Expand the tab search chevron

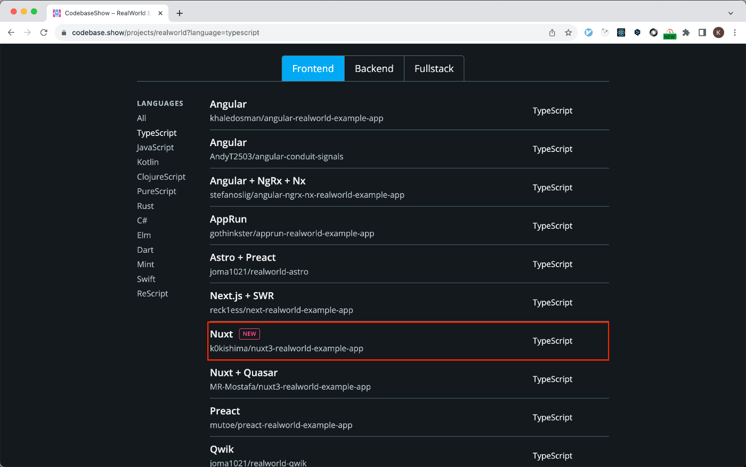731,13
